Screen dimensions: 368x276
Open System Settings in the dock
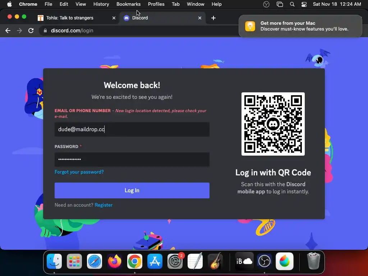175,261
